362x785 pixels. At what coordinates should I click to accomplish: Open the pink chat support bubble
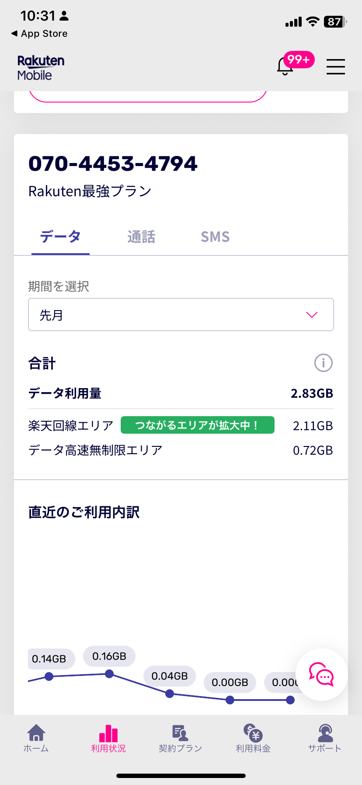point(322,675)
